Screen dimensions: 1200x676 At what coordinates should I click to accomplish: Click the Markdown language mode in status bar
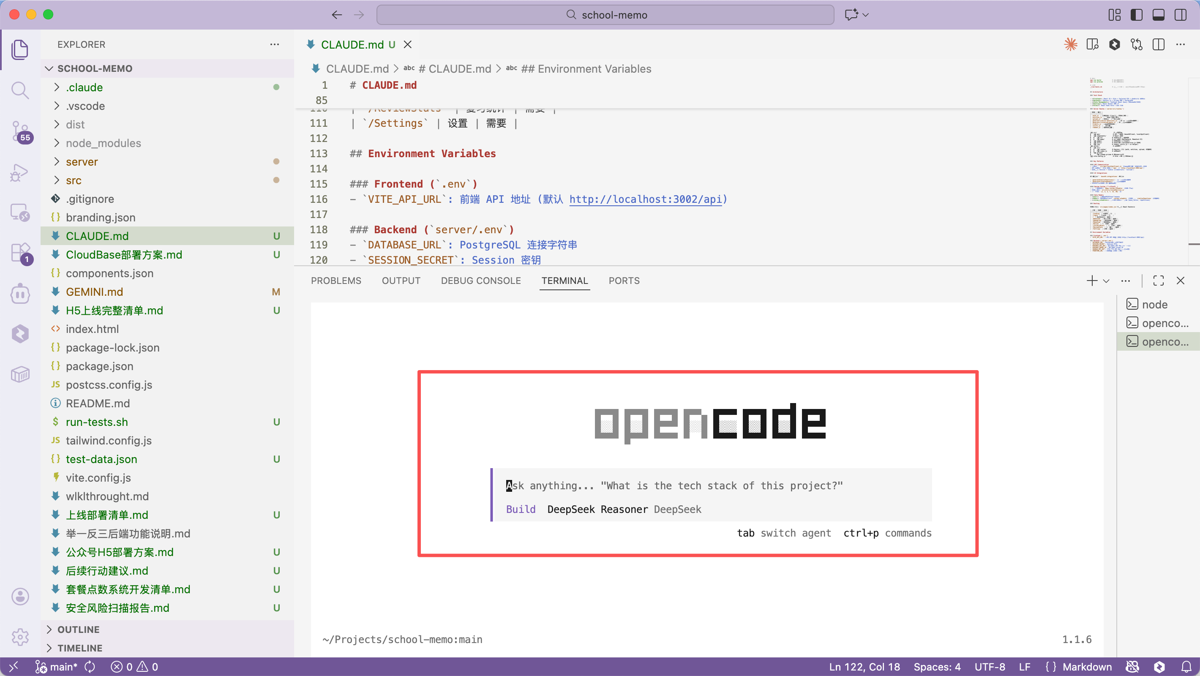1087,667
